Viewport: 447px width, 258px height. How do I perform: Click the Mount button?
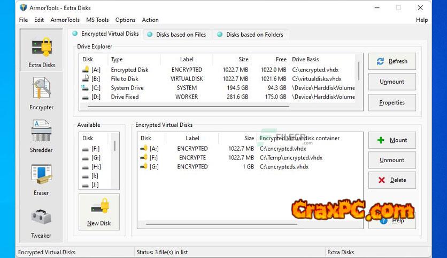392,140
